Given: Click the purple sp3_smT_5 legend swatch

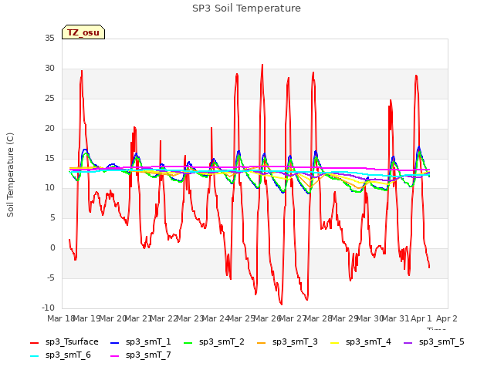Looking at the screenshot, I should point(408,342).
